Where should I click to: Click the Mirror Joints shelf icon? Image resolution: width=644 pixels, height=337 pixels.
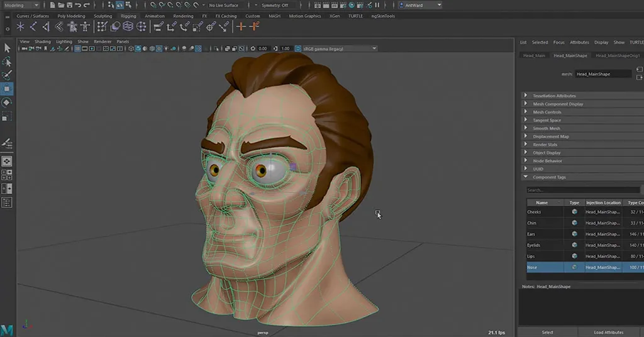tap(46, 27)
